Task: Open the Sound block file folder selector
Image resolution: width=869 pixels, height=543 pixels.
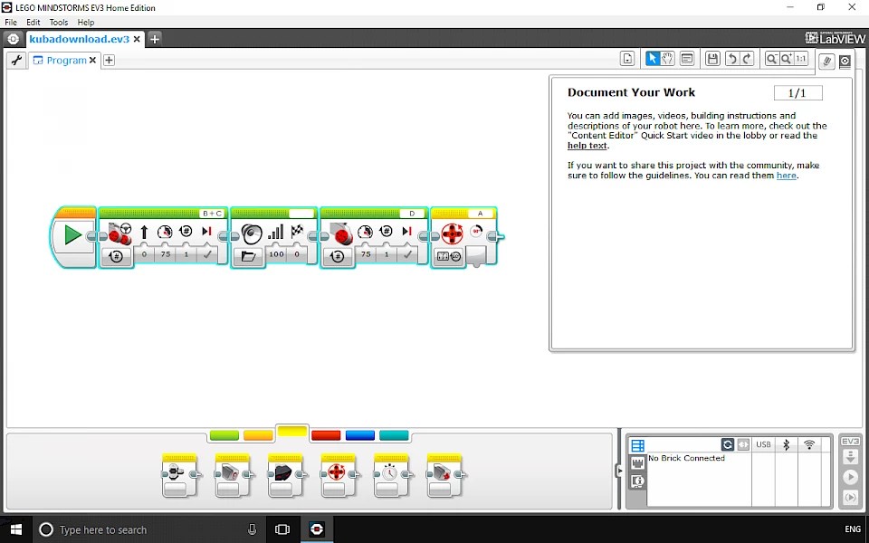Action: pyautogui.click(x=248, y=256)
